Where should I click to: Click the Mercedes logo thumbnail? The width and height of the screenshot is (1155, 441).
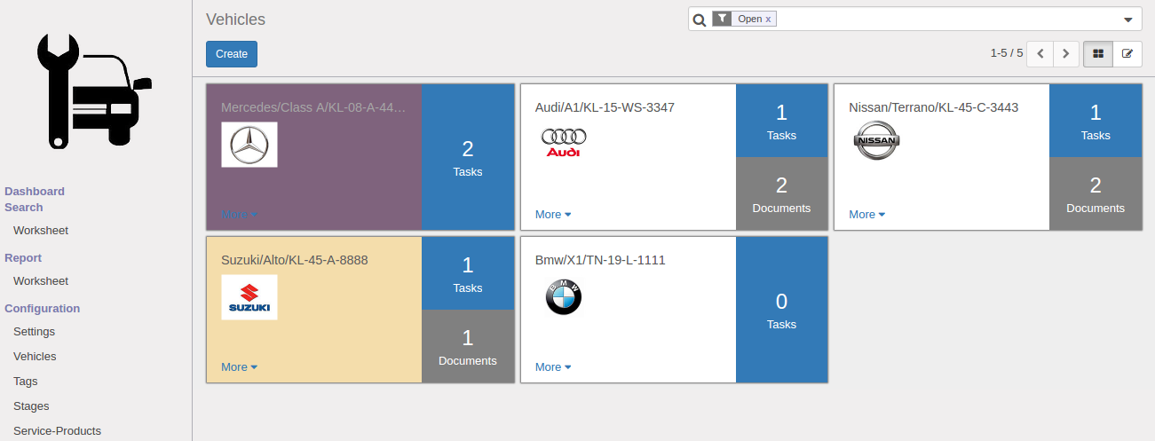pos(249,145)
